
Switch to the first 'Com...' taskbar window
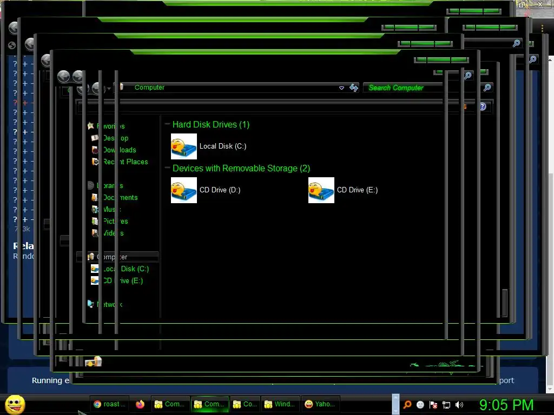tap(170, 404)
